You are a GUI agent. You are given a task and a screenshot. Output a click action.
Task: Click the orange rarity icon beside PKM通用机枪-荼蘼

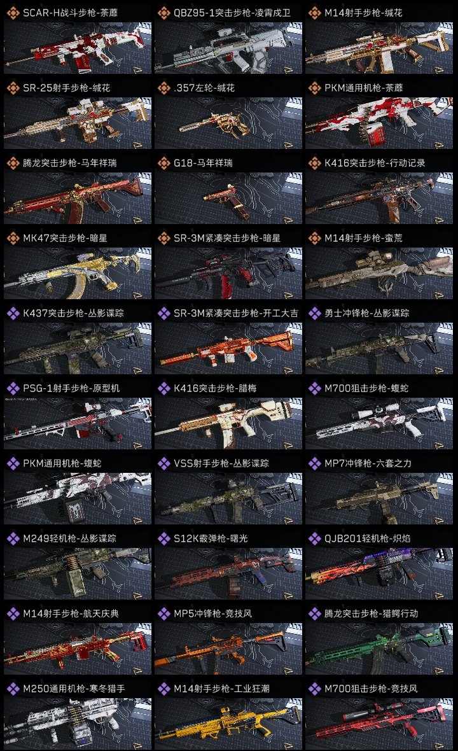314,88
